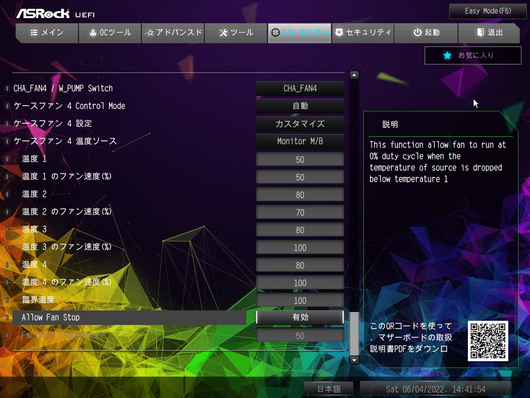Edit 温度 1 のファン速度(%) value
The height and width of the screenshot is (398, 530).
[300, 177]
